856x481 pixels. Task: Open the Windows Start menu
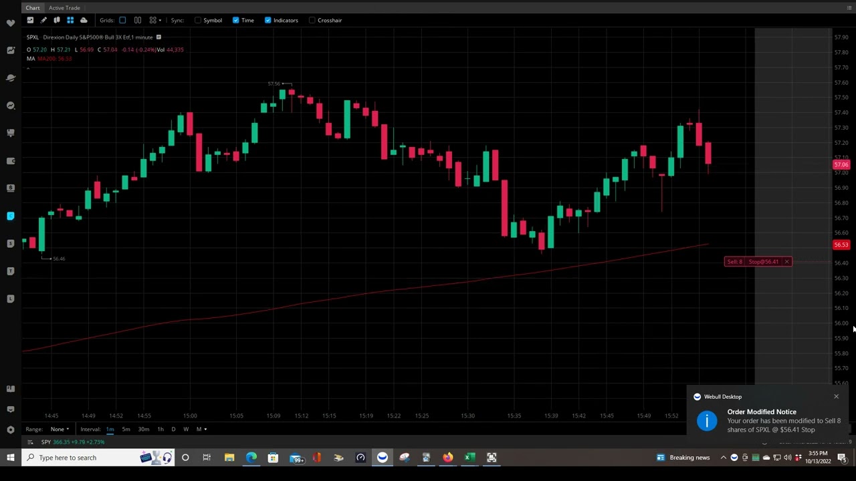[x=11, y=458]
